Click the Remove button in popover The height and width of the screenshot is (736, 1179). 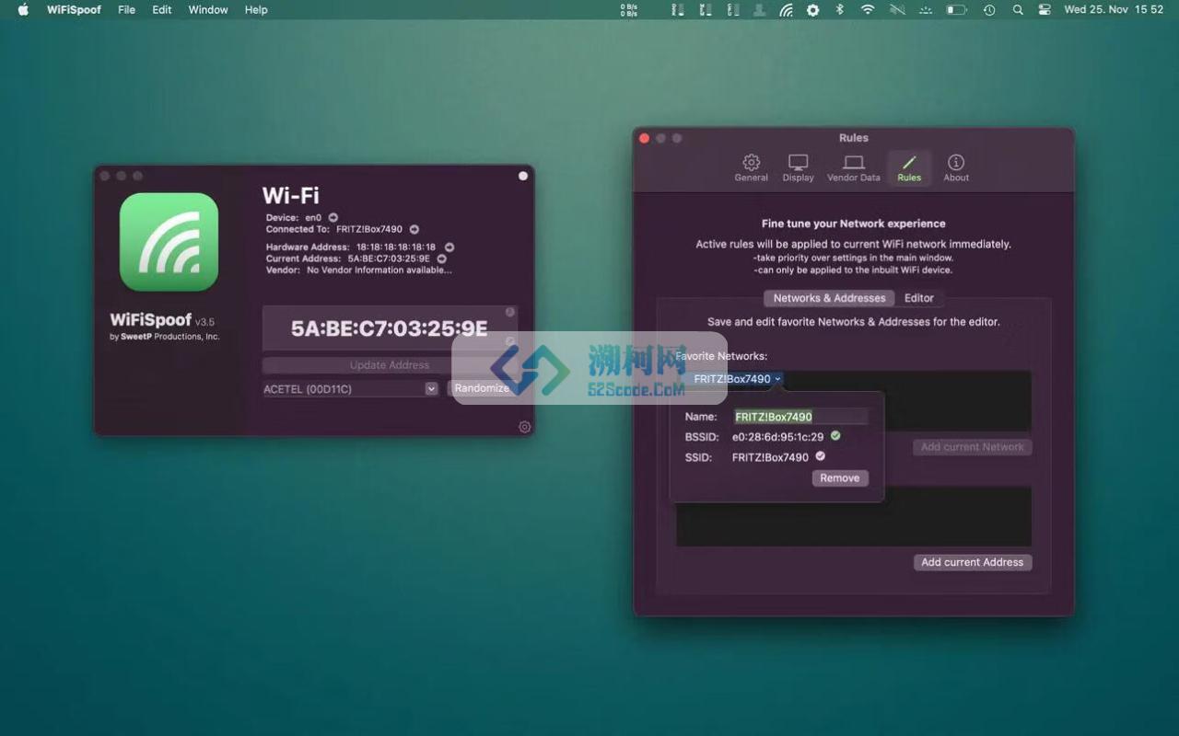pyautogui.click(x=840, y=478)
